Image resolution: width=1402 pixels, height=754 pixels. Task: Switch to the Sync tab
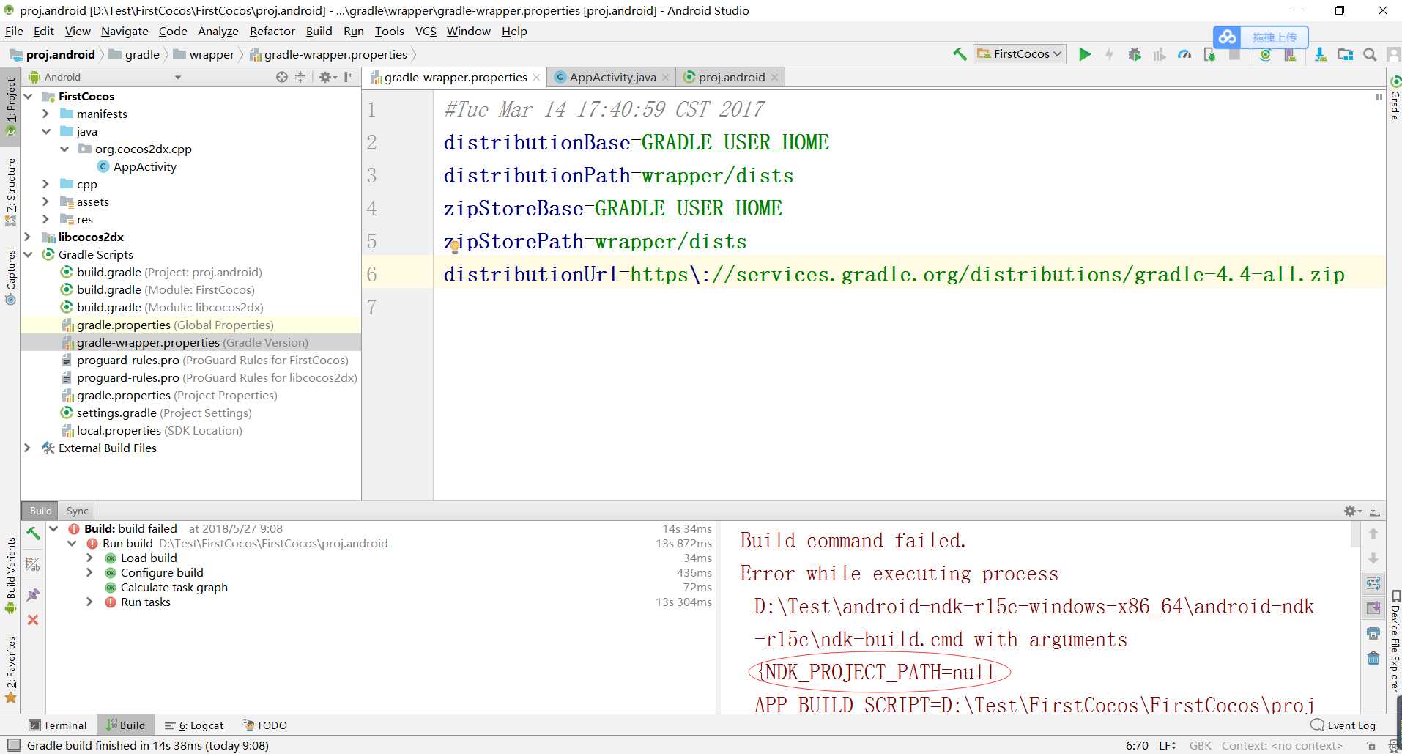click(x=77, y=511)
